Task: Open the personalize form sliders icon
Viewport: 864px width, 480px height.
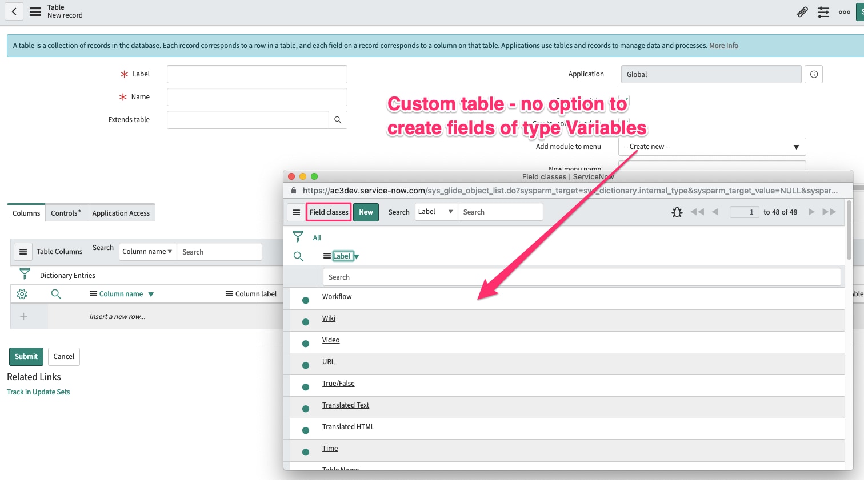Action: 823,11
